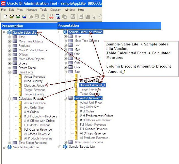
Task: Expand the Orders Dates table
Action: (10, 68)
